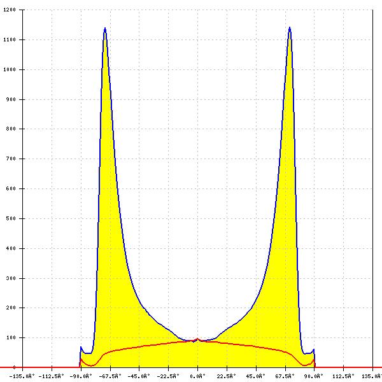Click the -135.0 degree x-axis label

(23, 376)
